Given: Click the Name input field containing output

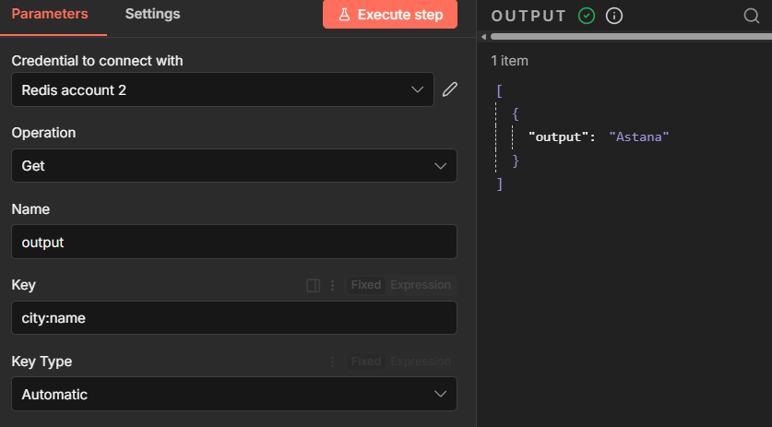Looking at the screenshot, I should click(x=234, y=242).
